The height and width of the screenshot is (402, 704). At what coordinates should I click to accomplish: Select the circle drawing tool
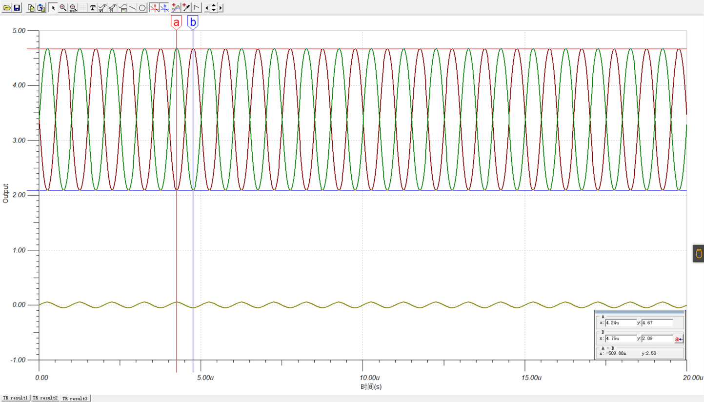(142, 8)
